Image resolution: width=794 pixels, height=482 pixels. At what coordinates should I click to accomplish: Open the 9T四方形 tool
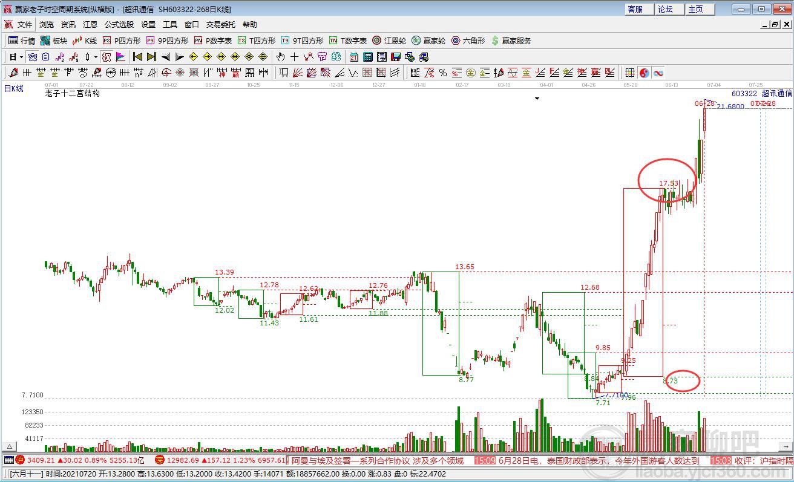point(302,41)
